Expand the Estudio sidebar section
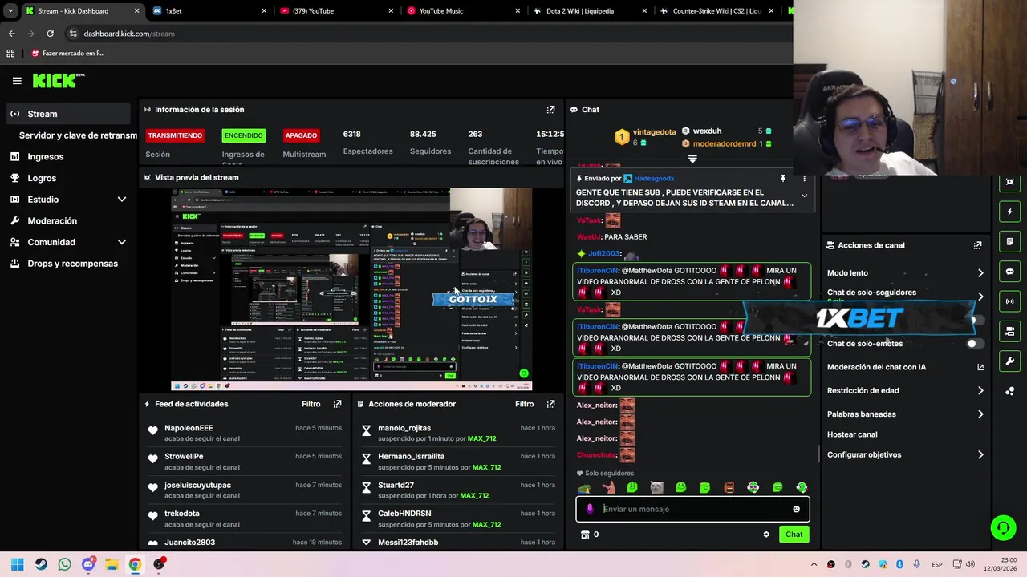The height and width of the screenshot is (577, 1027). [x=122, y=200]
